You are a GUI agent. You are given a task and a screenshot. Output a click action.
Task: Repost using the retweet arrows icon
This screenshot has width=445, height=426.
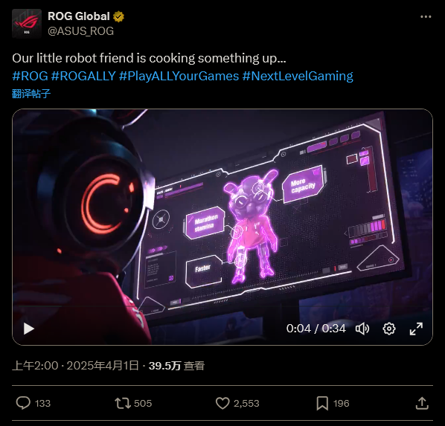coord(123,403)
